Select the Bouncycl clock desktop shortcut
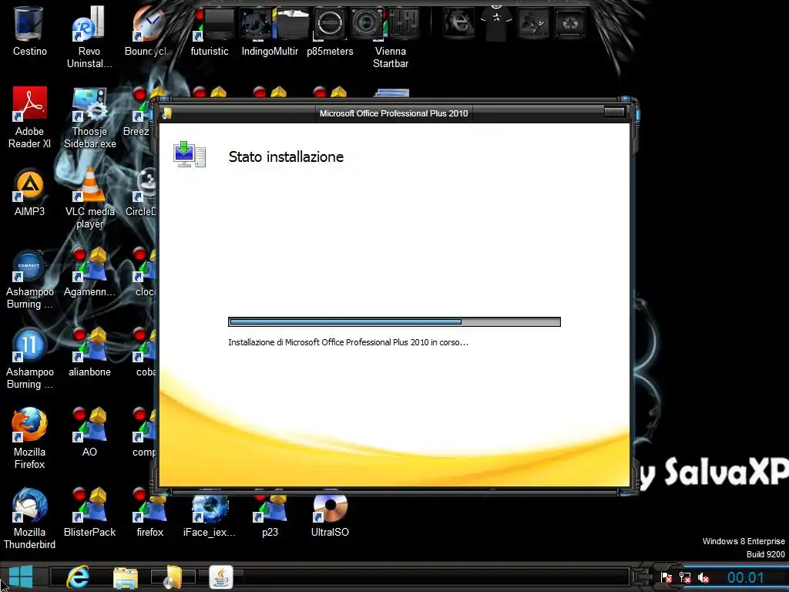The width and height of the screenshot is (789, 592). pos(149,30)
